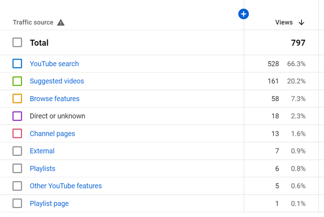Check the Other YouTube features checkbox
Screen dimensions: 324x217
(17, 186)
